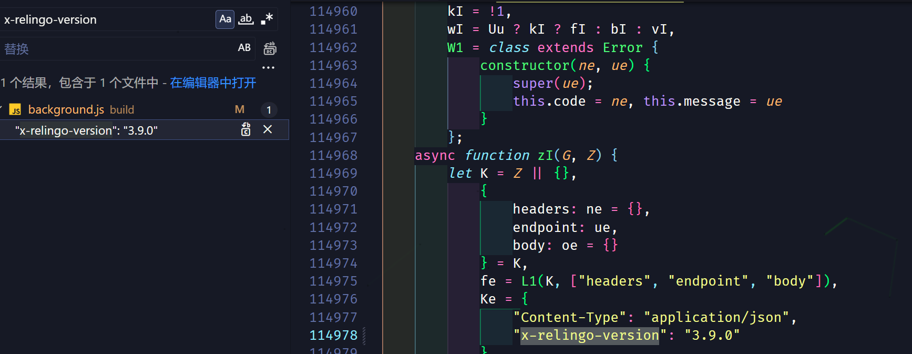
Task: Click the match count badge 1
Action: [269, 109]
